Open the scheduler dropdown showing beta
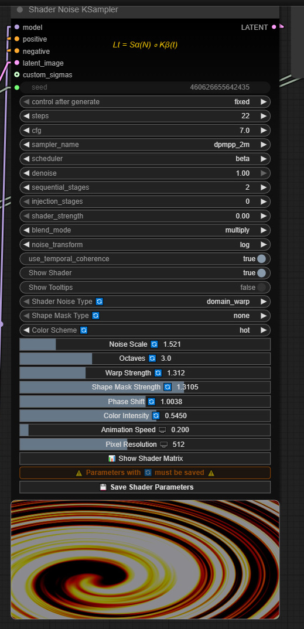 click(145, 159)
